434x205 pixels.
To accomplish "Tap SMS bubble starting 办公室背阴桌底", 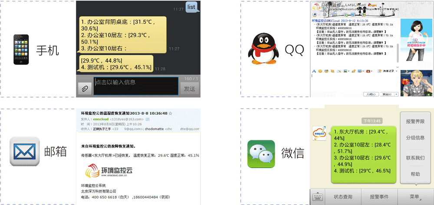I will (x=123, y=35).
